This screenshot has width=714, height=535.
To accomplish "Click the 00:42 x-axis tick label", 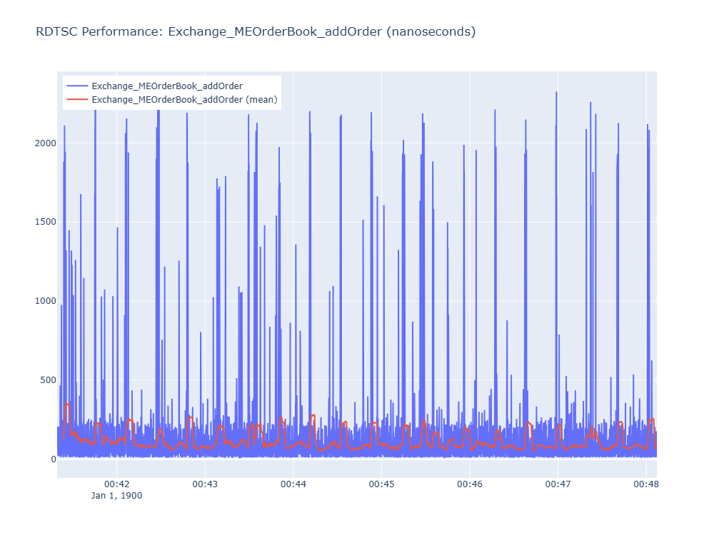I will tap(116, 484).
